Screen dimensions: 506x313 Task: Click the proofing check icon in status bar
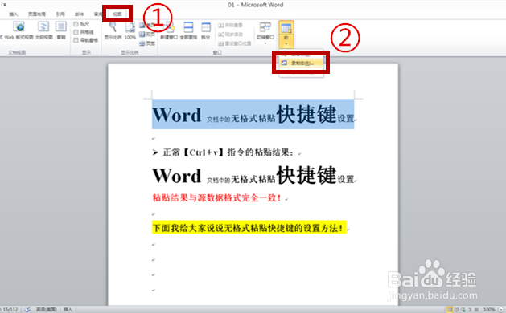(27, 310)
